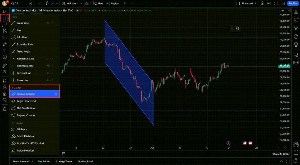300x165 pixels.
Task: Open the Indicators dialog
Action: [x=70, y=4]
